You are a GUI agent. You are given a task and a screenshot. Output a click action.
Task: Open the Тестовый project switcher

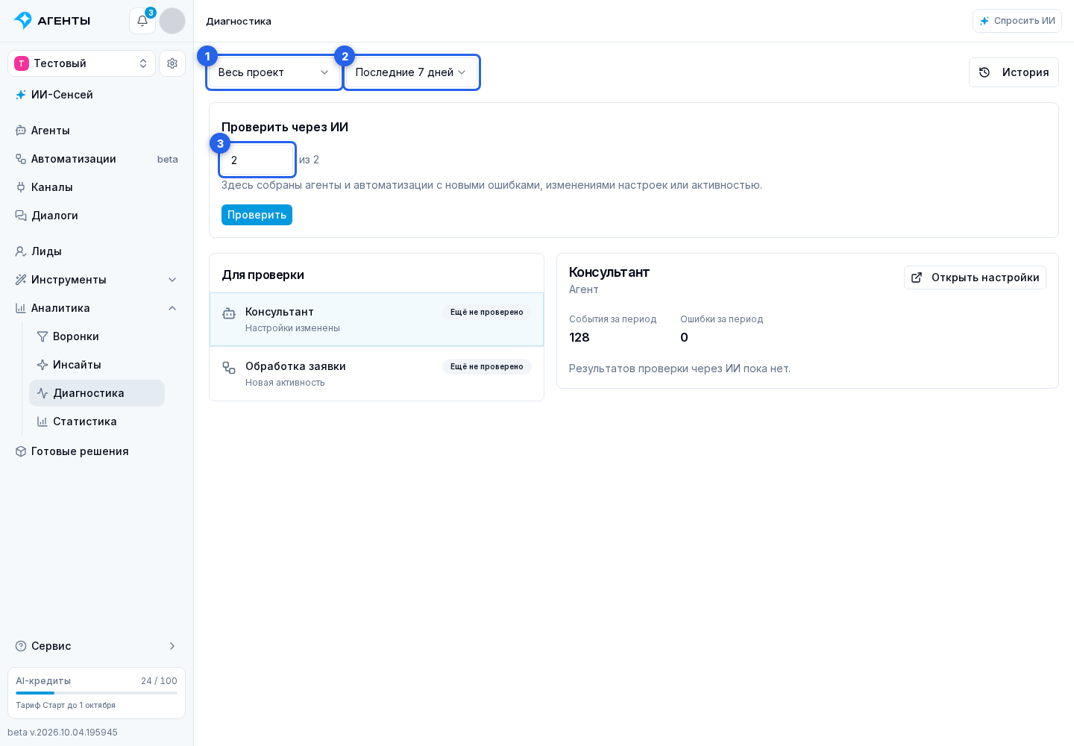[x=82, y=63]
